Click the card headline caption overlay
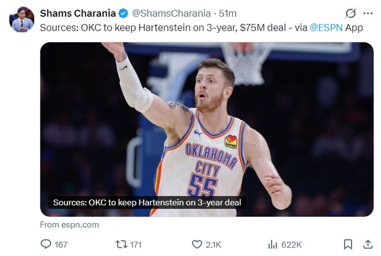381x256 pixels. pos(147,202)
